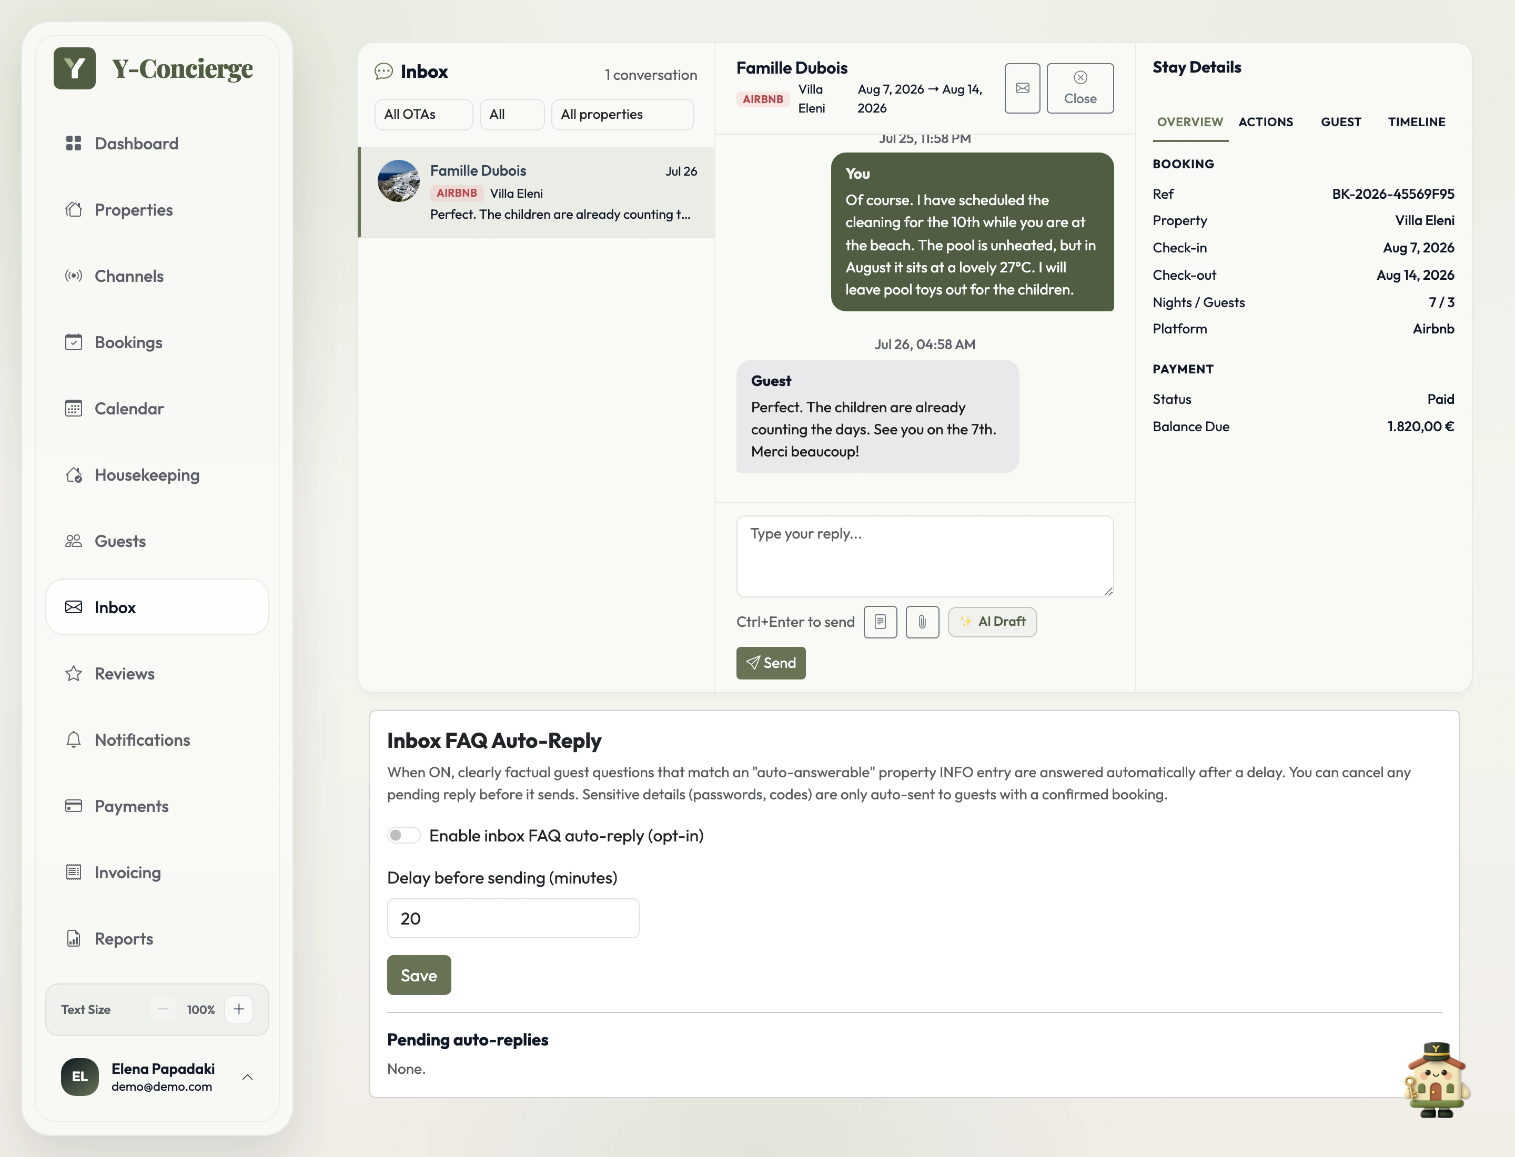Screen dimensions: 1515x1157
Task: Open Housekeeping in the sidebar
Action: pyautogui.click(x=157, y=474)
